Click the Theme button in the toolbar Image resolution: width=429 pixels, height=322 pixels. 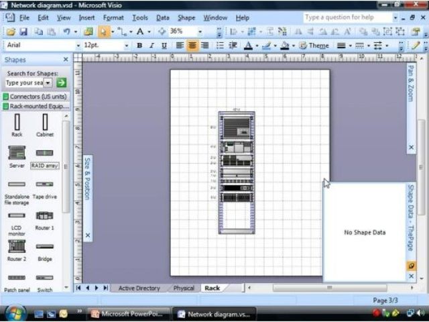tap(314, 46)
